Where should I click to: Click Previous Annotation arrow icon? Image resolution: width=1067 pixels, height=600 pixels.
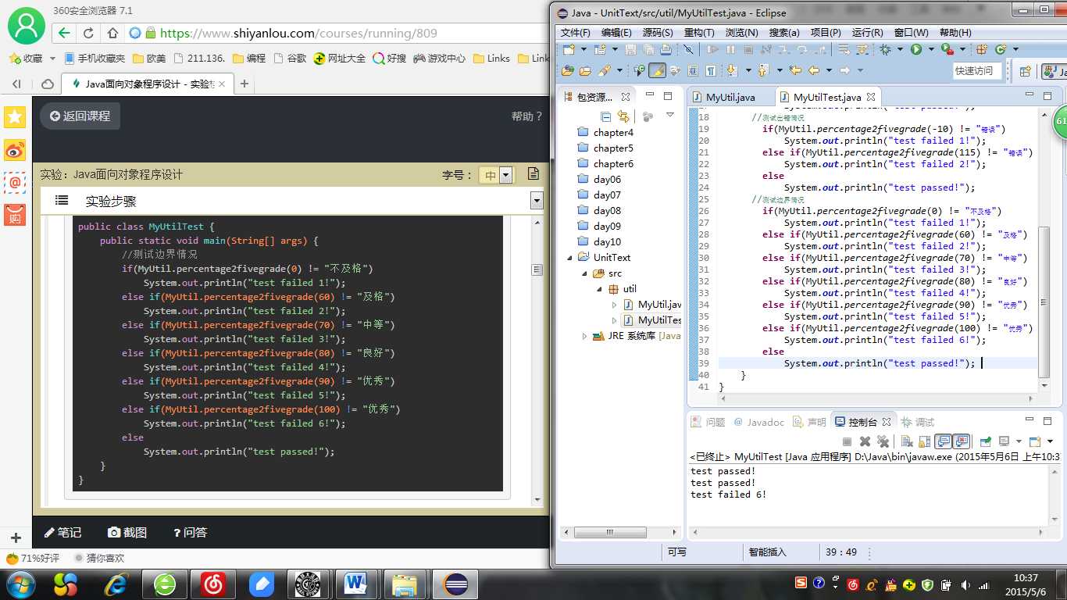pos(762,70)
